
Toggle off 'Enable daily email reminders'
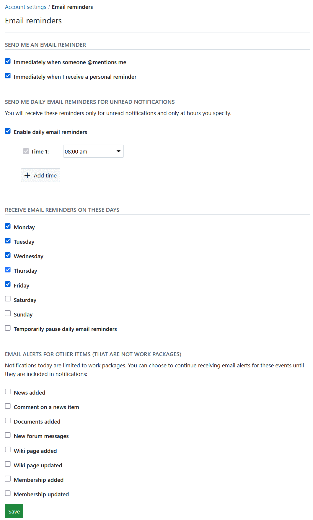[7, 131]
